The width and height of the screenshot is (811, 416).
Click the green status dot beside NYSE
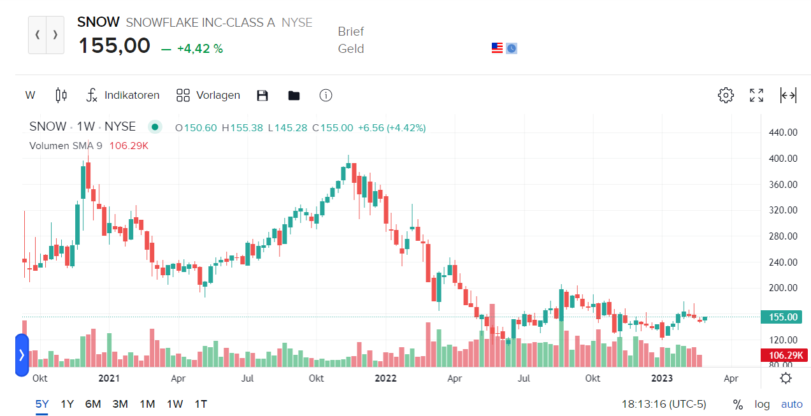154,127
